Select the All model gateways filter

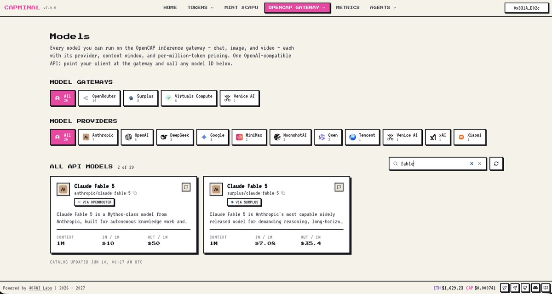pyautogui.click(x=63, y=98)
